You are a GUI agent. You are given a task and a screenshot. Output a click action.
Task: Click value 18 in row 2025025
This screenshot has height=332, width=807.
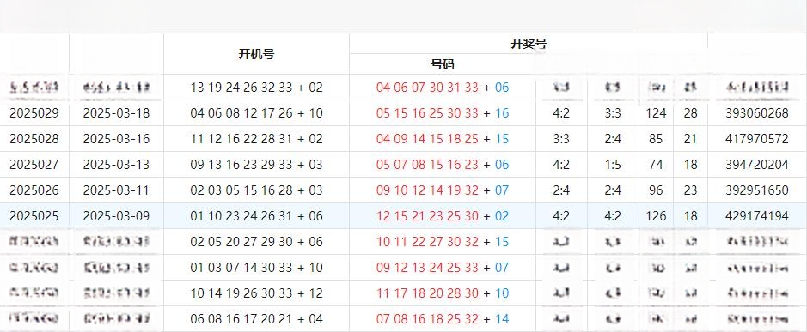click(691, 216)
